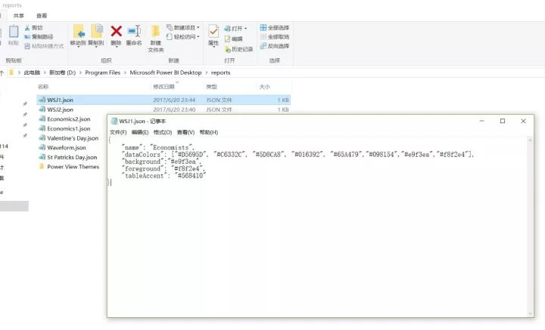Select the Economics1.json file
The image size is (545, 330).
tap(68, 128)
